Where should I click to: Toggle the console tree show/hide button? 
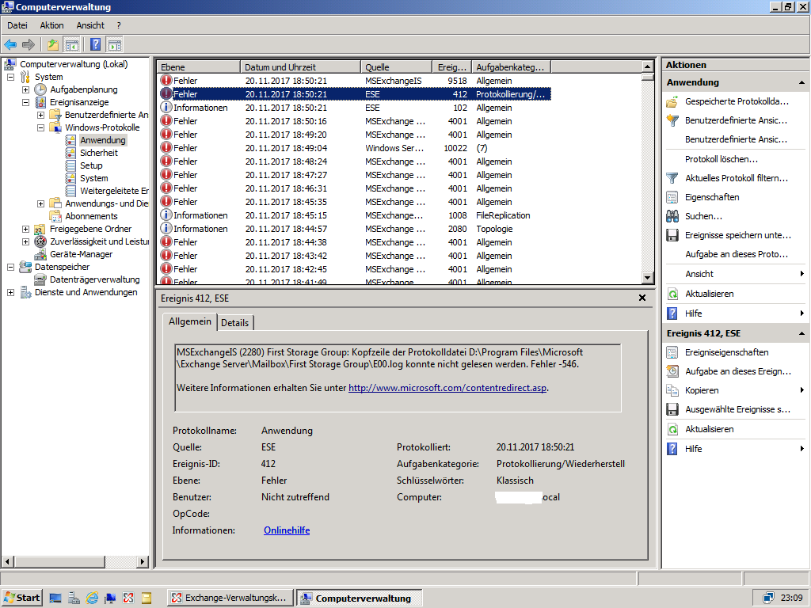(72, 44)
